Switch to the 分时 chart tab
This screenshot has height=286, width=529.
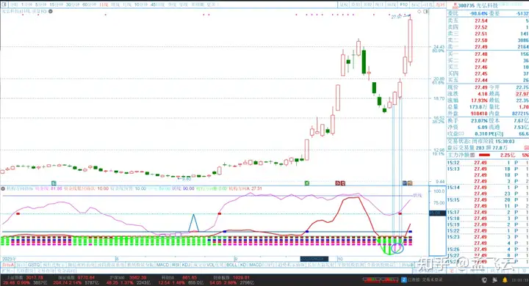pos(13,4)
